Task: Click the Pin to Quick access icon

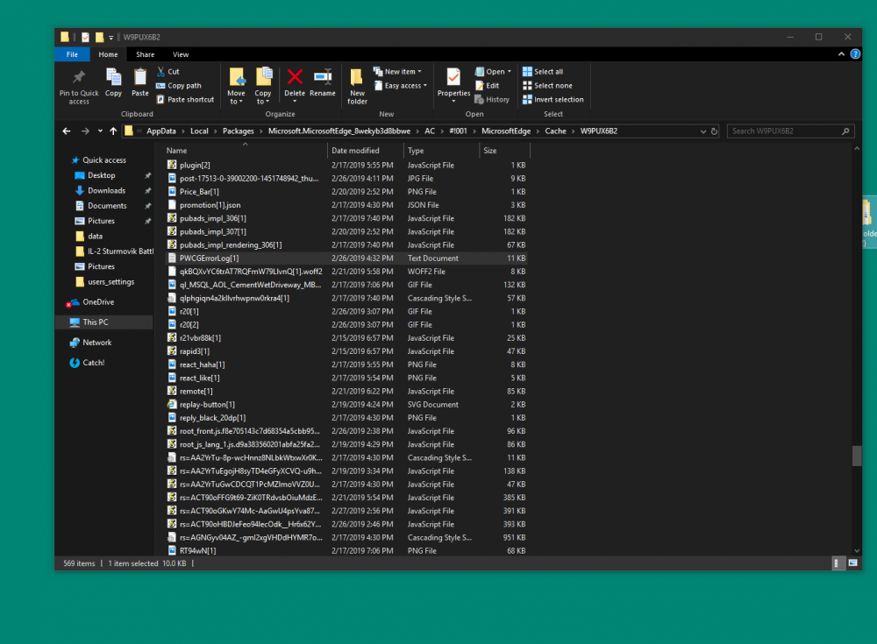Action: coord(79,77)
